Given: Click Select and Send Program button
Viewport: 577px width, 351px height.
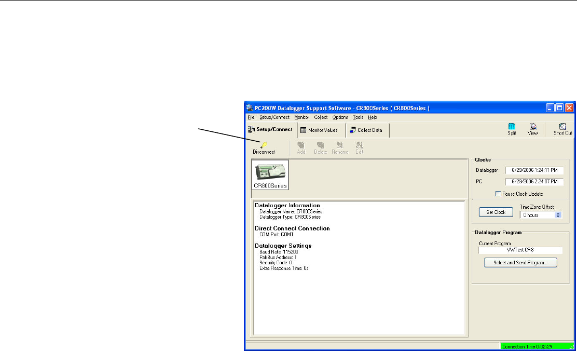Looking at the screenshot, I should coord(520,263).
